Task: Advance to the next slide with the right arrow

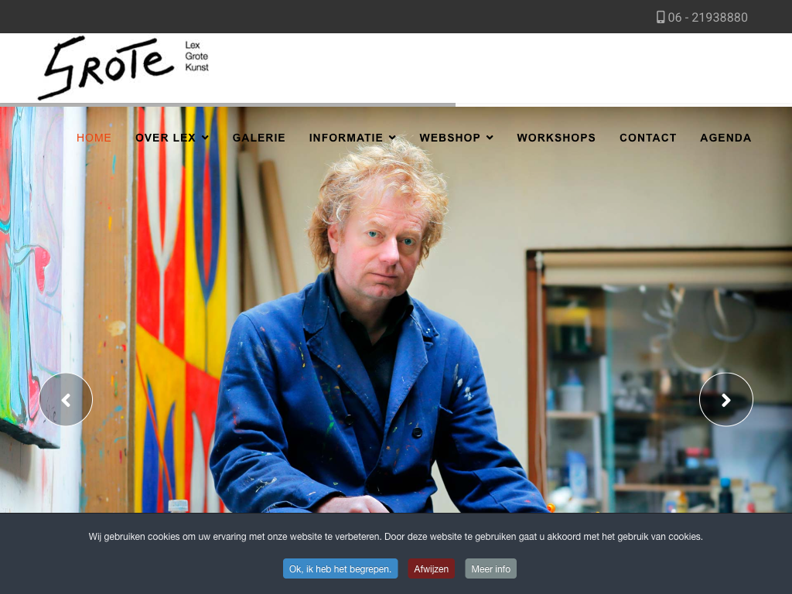Action: click(x=725, y=400)
